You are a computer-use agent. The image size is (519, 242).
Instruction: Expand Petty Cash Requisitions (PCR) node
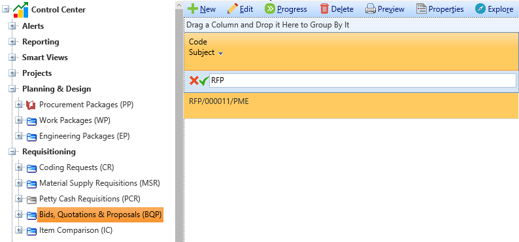pos(19,199)
